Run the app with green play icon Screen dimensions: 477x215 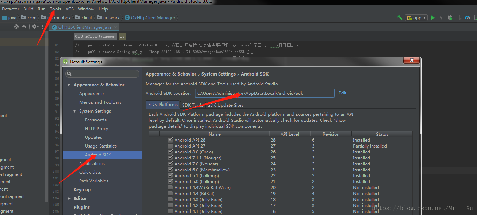pyautogui.click(x=433, y=18)
